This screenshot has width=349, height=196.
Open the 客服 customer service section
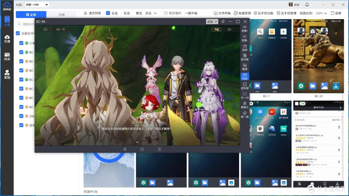(x=7, y=75)
